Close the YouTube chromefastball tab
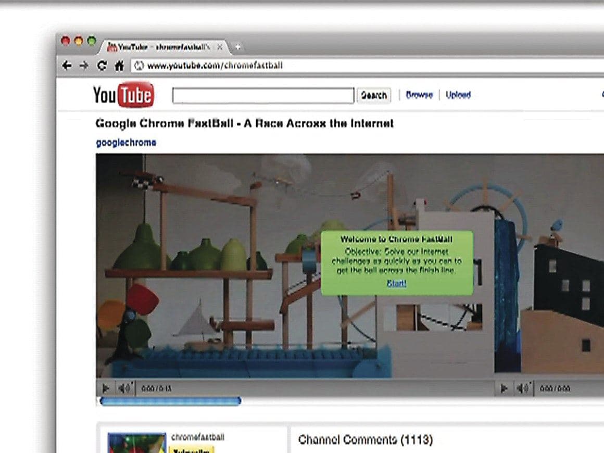This screenshot has height=453, width=604. pyautogui.click(x=220, y=47)
